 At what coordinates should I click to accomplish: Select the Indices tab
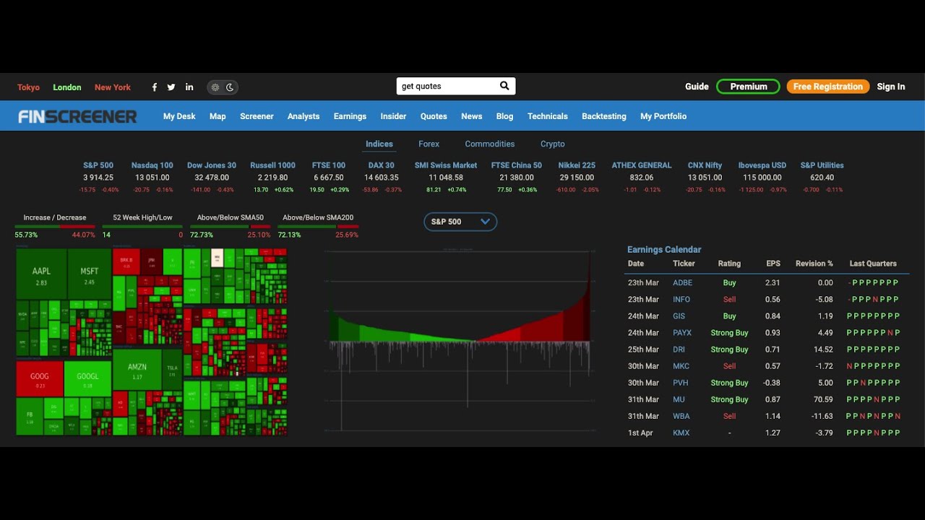(379, 144)
